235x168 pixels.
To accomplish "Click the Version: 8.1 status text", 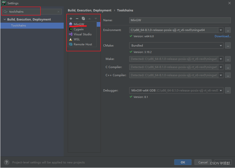I will [141, 97].
